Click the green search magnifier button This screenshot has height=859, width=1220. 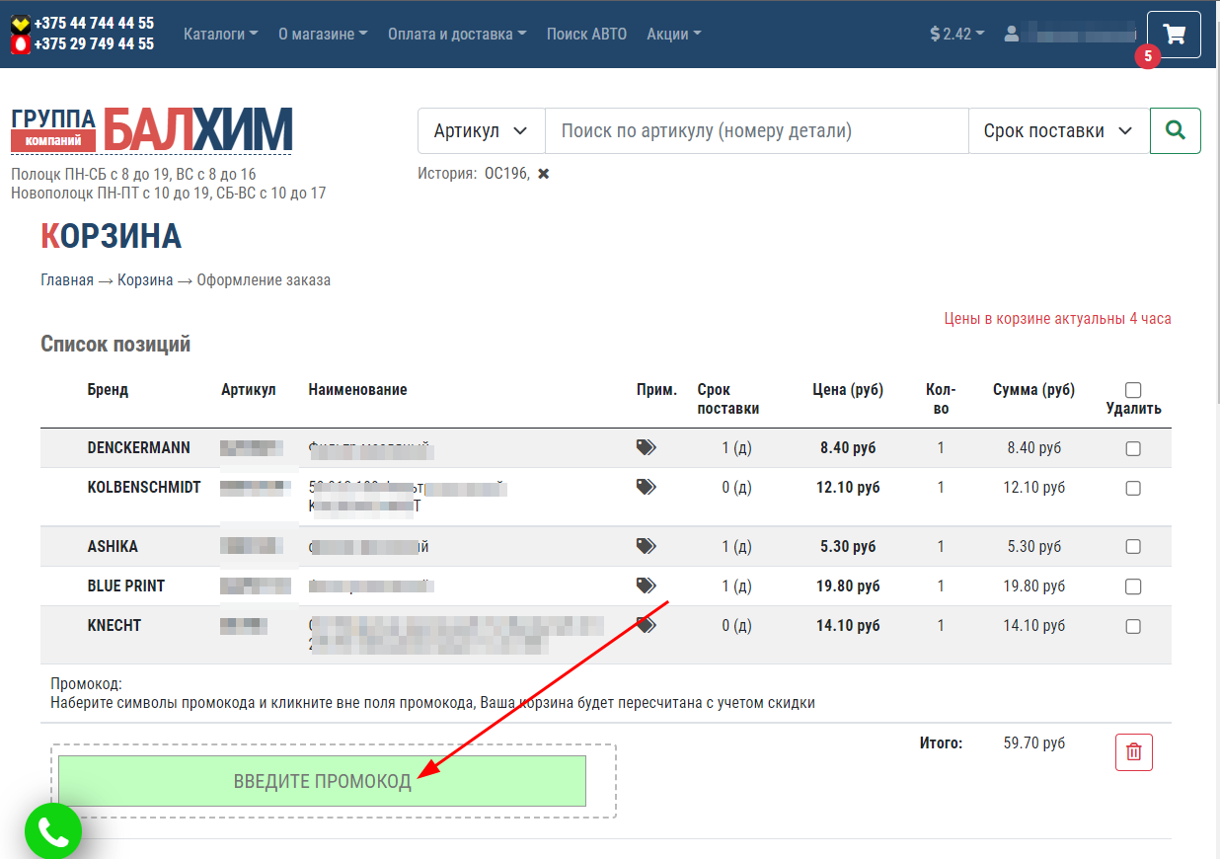click(x=1175, y=130)
